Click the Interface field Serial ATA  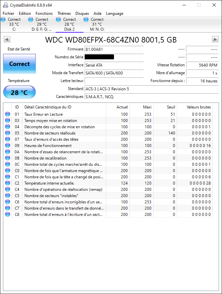(114, 65)
